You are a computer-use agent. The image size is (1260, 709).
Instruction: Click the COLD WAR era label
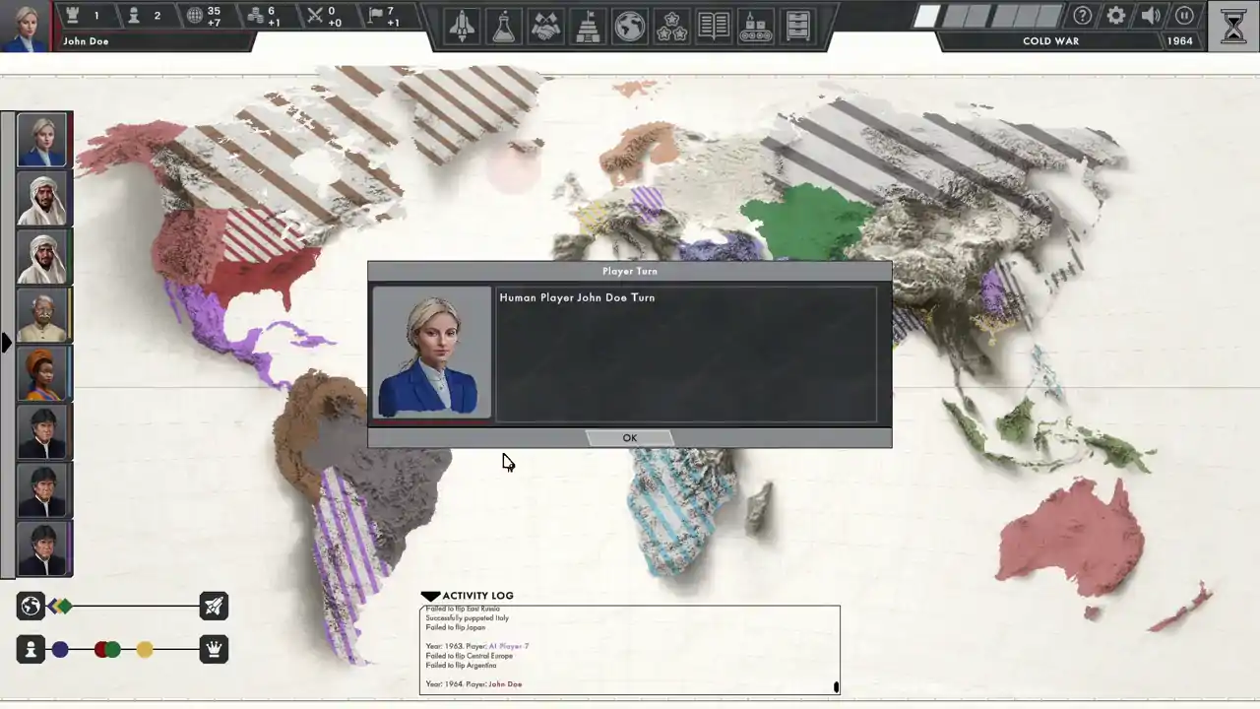point(1051,41)
